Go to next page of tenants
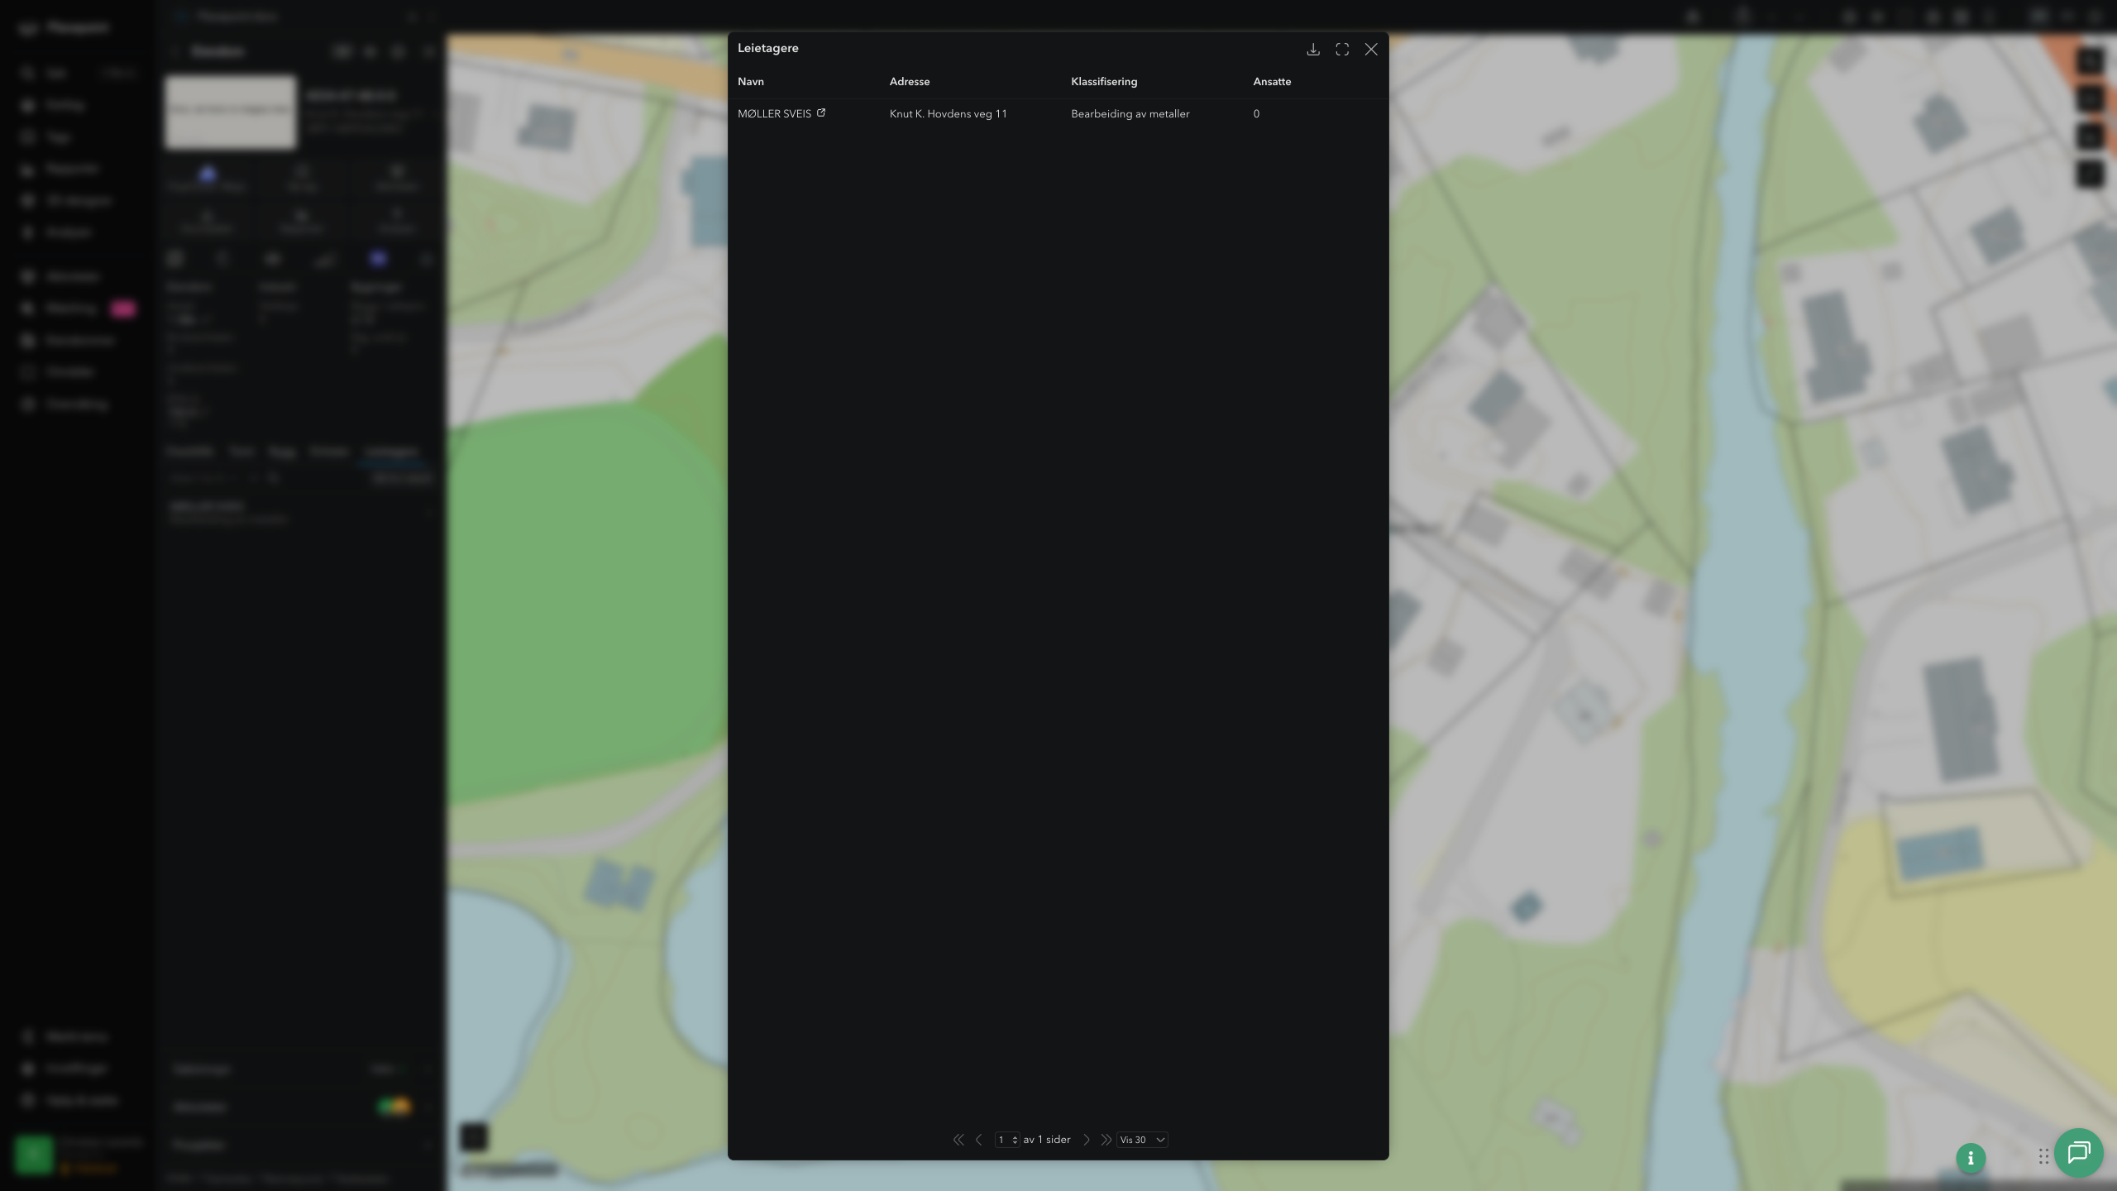The width and height of the screenshot is (2117, 1191). coord(1087,1140)
